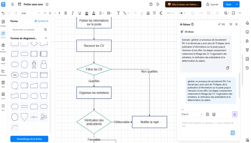Open the Share dropdown arrow
The width and height of the screenshot is (251, 143).
pos(237,4)
